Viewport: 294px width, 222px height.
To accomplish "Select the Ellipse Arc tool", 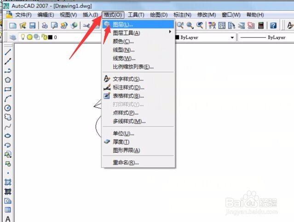I will click(x=8, y=145).
